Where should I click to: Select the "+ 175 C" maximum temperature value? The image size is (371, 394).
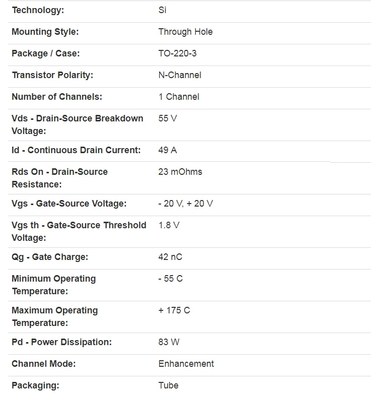coord(174,310)
